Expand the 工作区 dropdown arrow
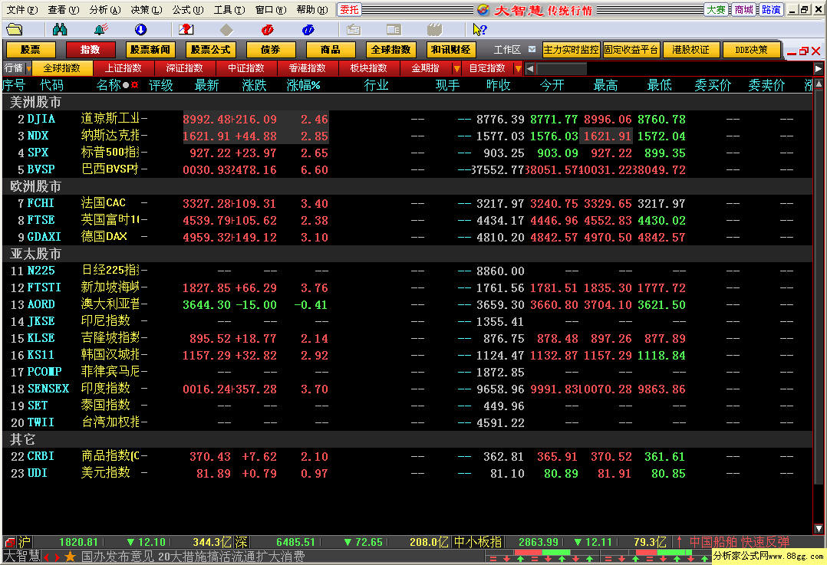This screenshot has width=827, height=565. click(532, 50)
